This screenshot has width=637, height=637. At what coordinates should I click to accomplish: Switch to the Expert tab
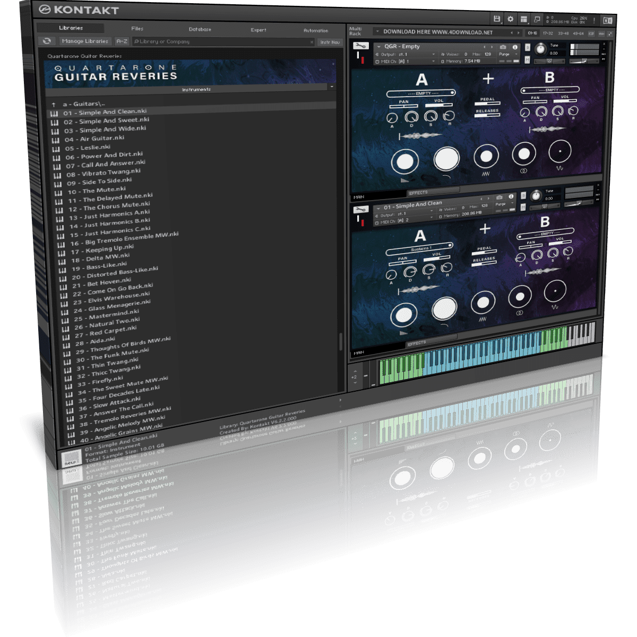259,30
